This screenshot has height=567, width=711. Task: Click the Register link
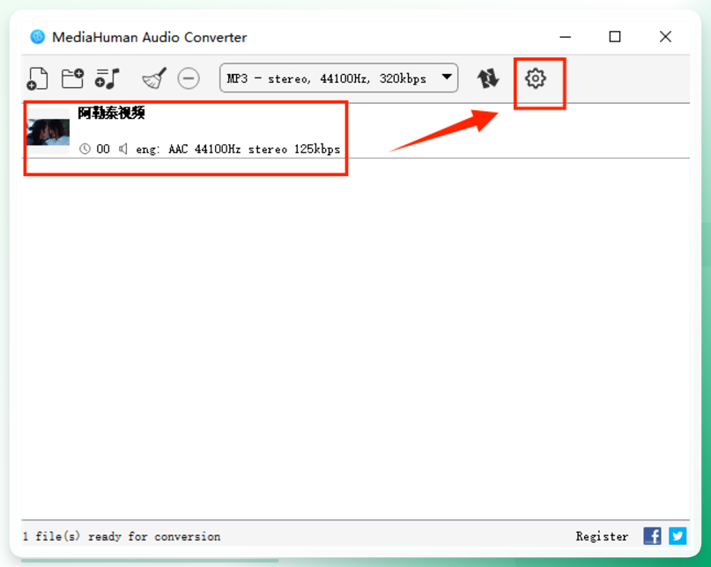pyautogui.click(x=602, y=536)
